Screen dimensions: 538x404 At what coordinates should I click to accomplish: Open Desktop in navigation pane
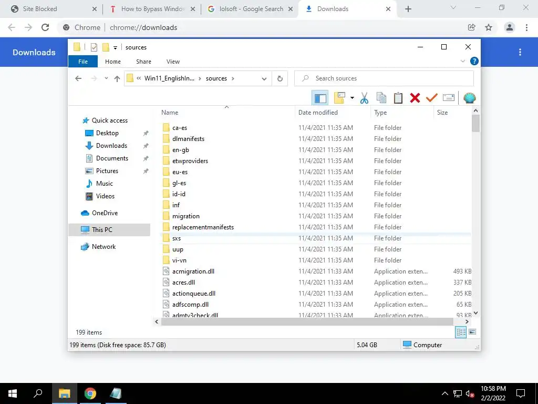107,133
